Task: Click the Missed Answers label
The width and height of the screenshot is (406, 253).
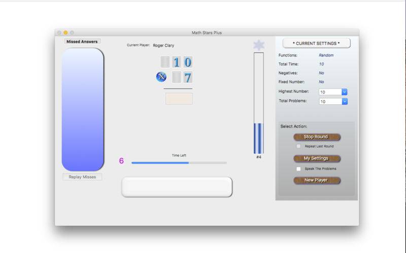Action: coord(82,41)
